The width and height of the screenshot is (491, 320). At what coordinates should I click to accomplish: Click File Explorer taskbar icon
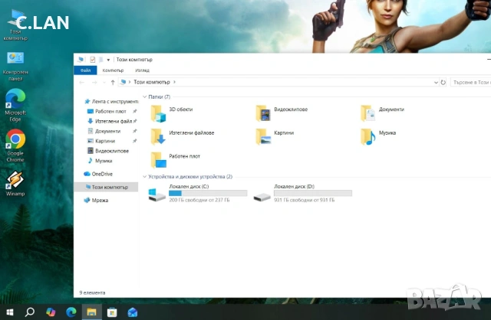(x=91, y=312)
